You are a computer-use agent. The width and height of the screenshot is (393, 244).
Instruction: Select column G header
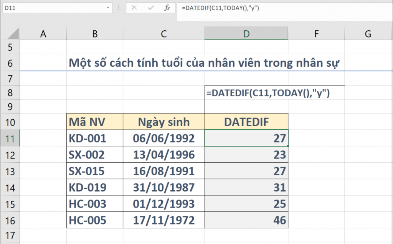[x=368, y=34]
